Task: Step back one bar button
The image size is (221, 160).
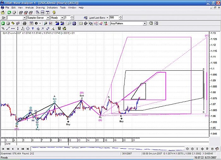Action: [13, 149]
